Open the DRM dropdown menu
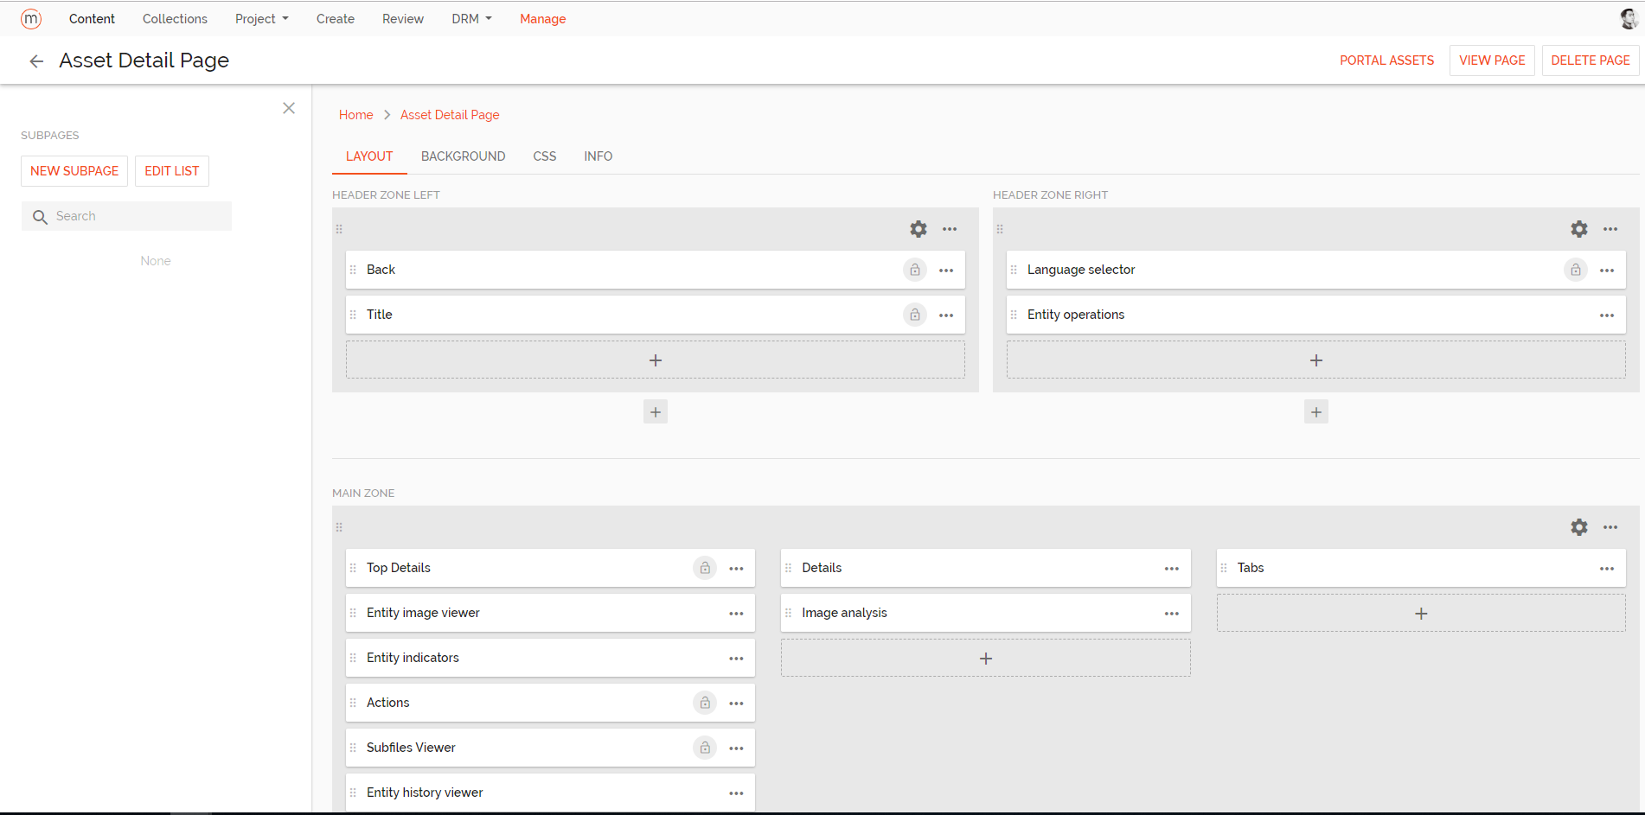Image resolution: width=1645 pixels, height=815 pixels. click(x=471, y=18)
